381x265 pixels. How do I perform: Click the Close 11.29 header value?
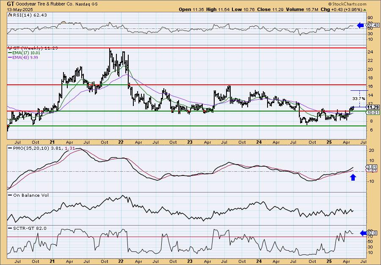pyautogui.click(x=271, y=9)
